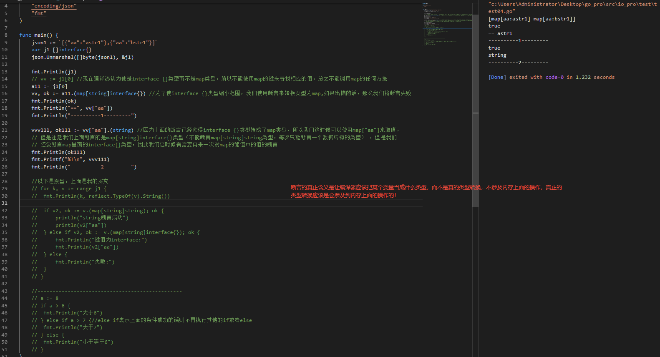660x357 pixels.
Task: Click the dashed comment separator on line 43
Action: [107, 291]
